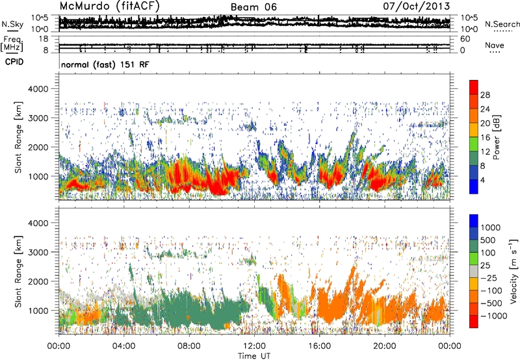Click the '20:00' time tick label
The height and width of the screenshot is (360, 520).
(x=384, y=346)
